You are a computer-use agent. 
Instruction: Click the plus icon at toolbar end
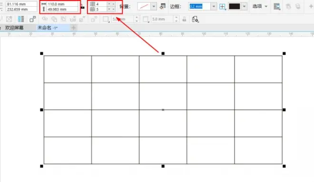tap(311, 6)
